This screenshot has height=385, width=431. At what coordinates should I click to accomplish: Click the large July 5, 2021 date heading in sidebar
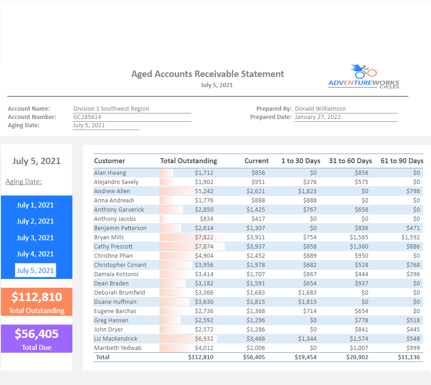[36, 161]
